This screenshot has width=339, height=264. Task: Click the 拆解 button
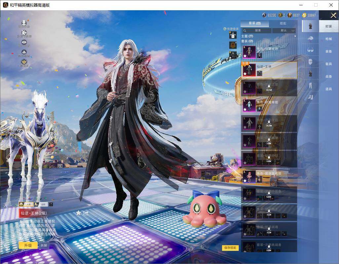pos(44,246)
